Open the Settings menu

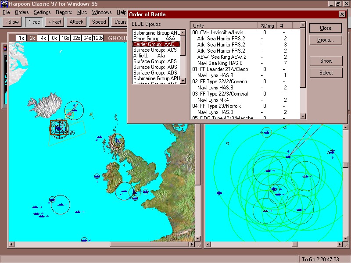pyautogui.click(x=42, y=12)
